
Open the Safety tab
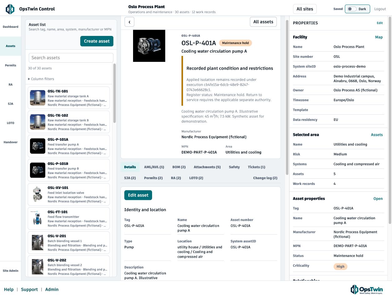pyautogui.click(x=234, y=167)
